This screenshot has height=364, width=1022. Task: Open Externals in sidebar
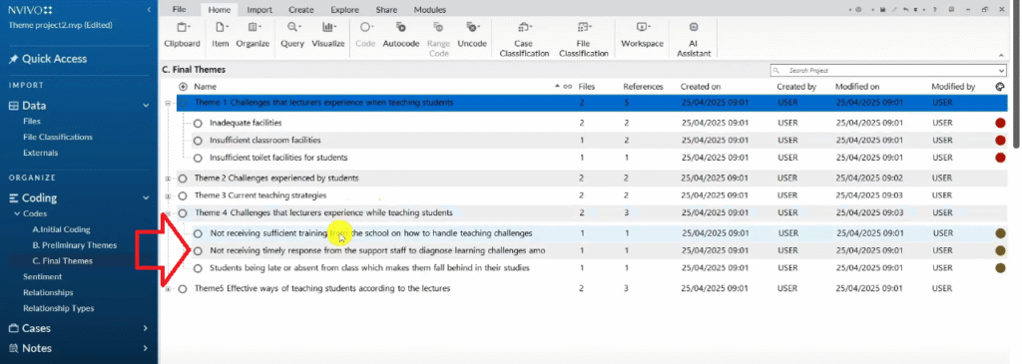click(x=40, y=153)
